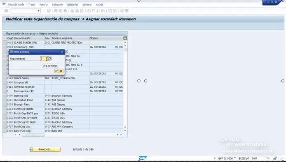Click the OVR status bar indicator

tap(254, 158)
